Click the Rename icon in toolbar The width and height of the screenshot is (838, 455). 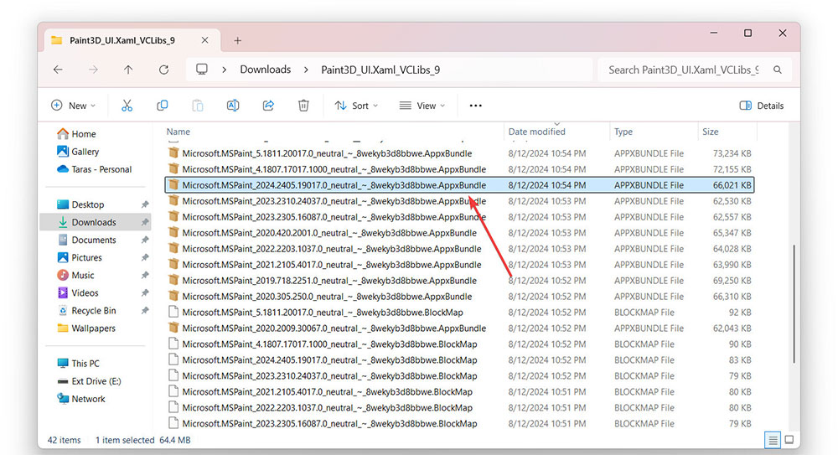click(233, 106)
